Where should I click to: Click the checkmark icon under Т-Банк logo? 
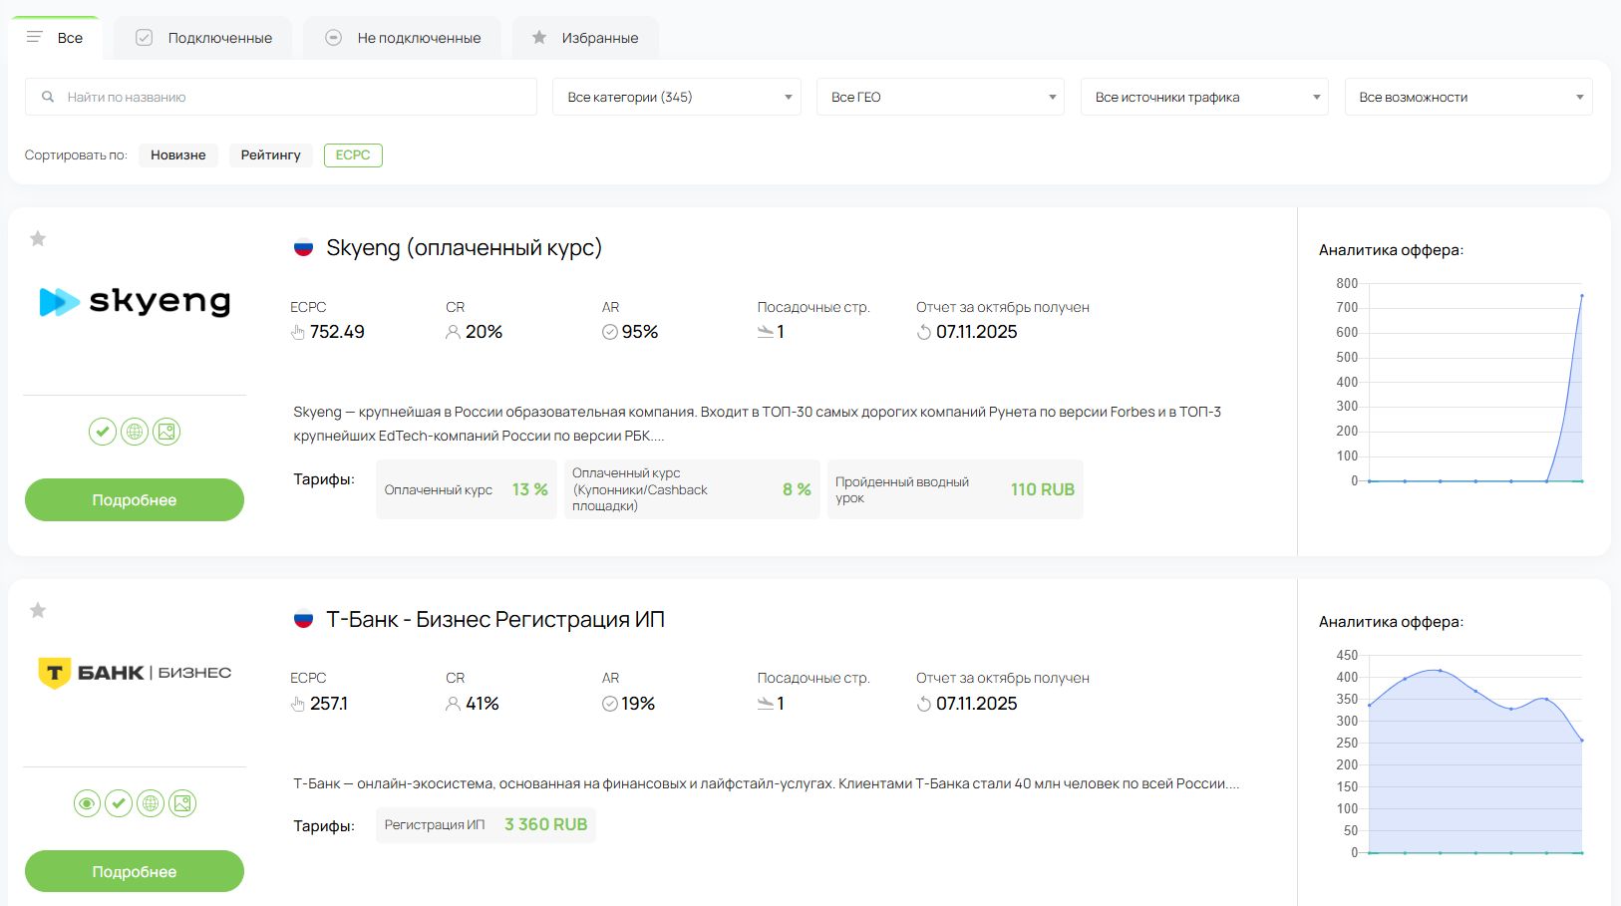[119, 803]
